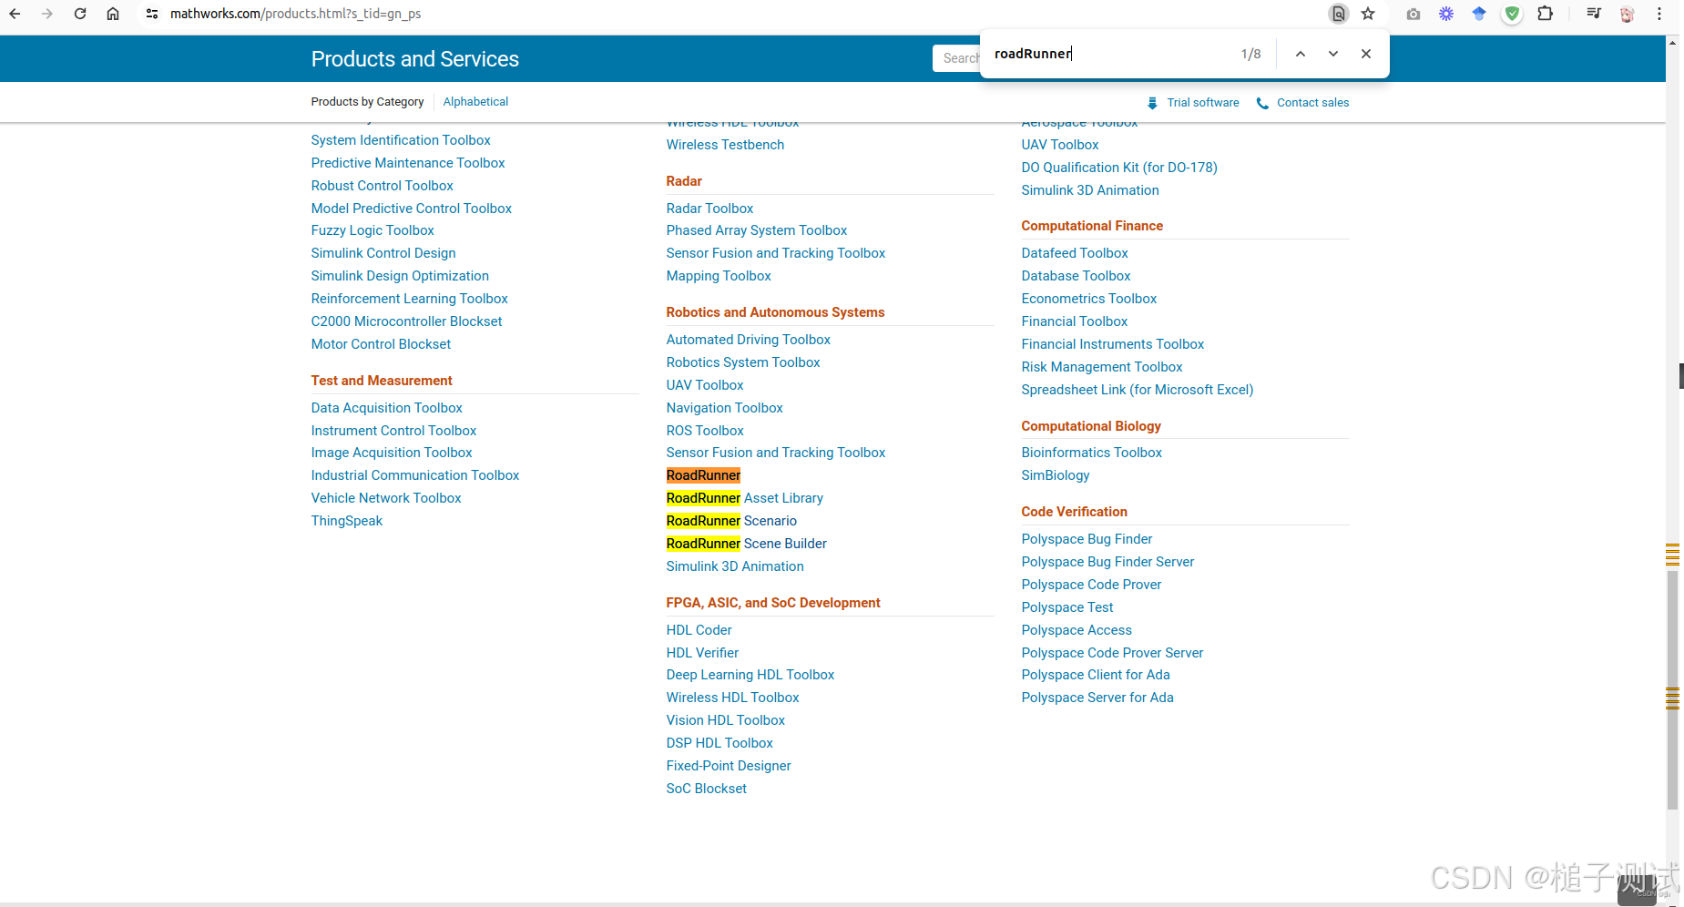Open Datafeed Toolbox link
Viewport: 1684px width, 907px height.
1074,253
